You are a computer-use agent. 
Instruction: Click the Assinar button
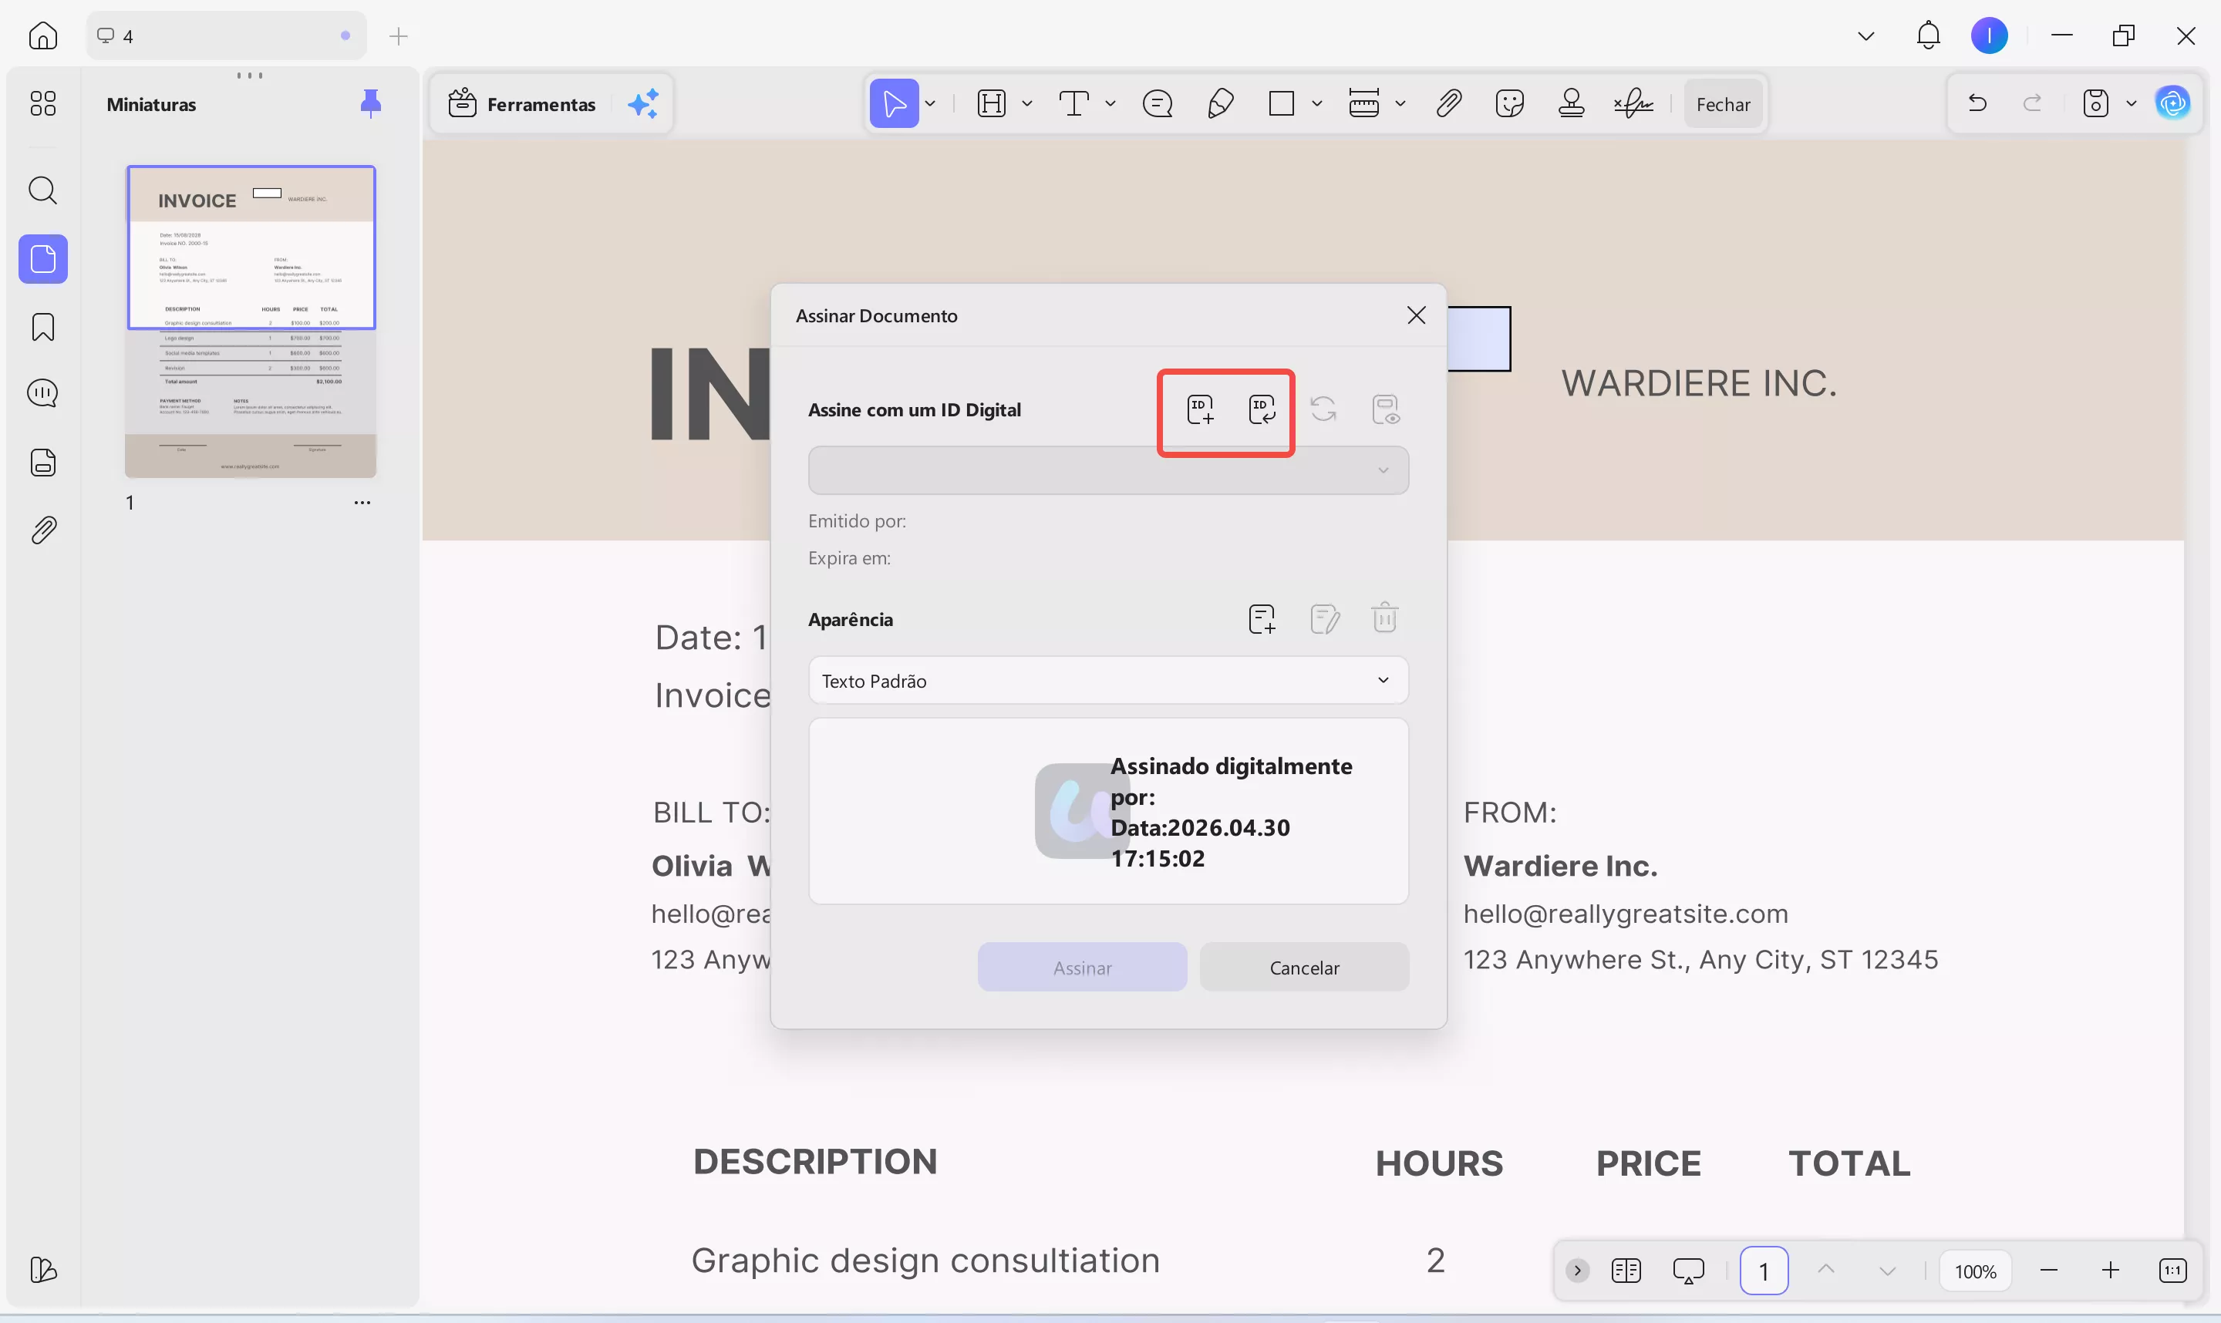pos(1081,968)
